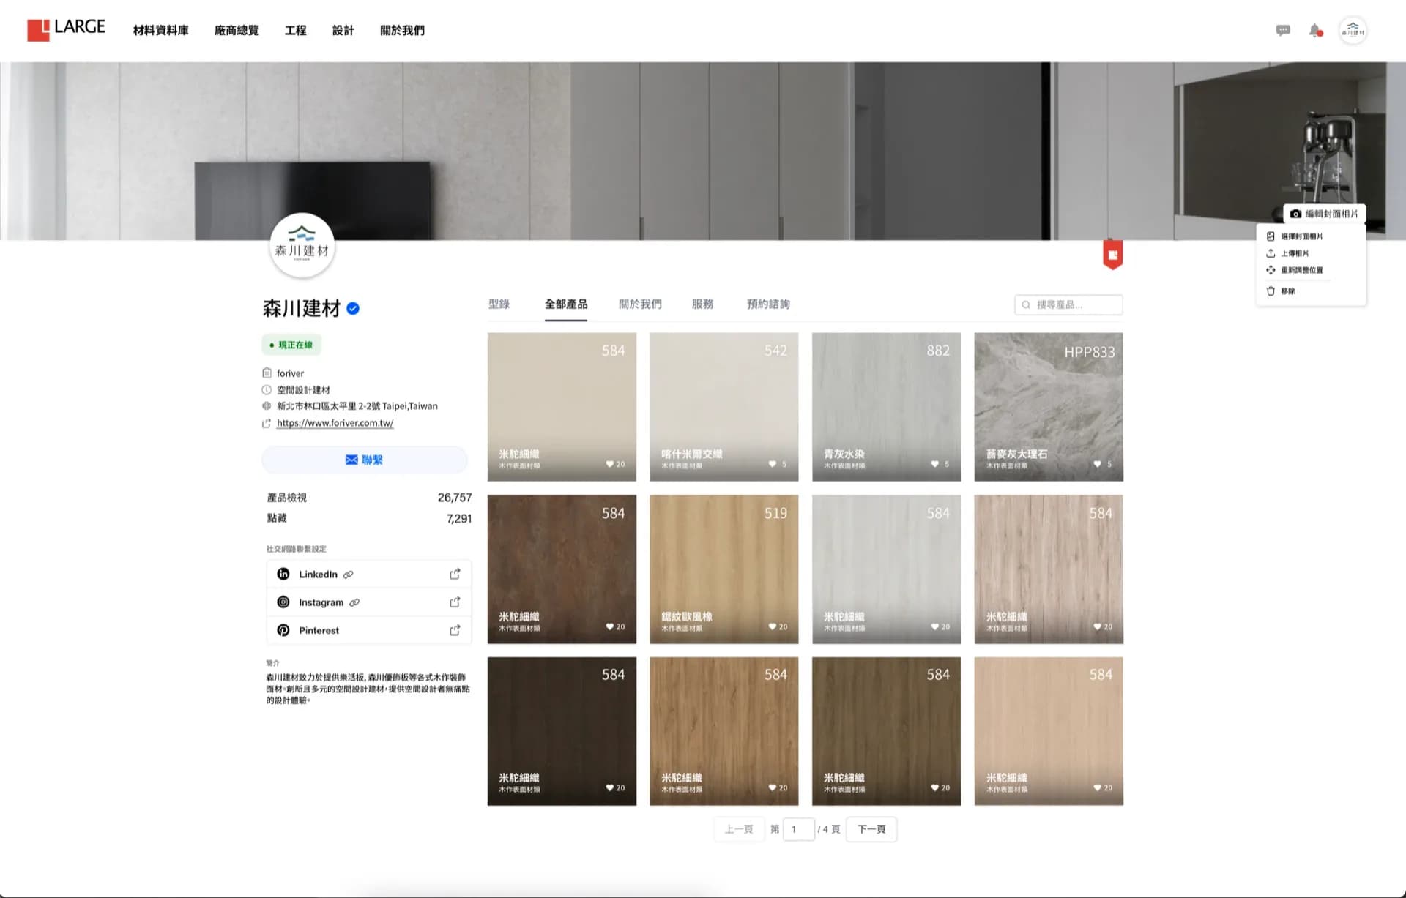Click the heart on 蕎麥灰大理石 card

coord(1097,464)
